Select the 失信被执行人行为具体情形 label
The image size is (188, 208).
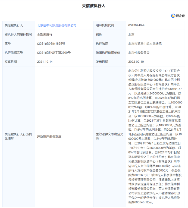(18, 136)
